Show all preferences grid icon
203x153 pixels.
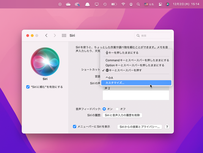64,36
